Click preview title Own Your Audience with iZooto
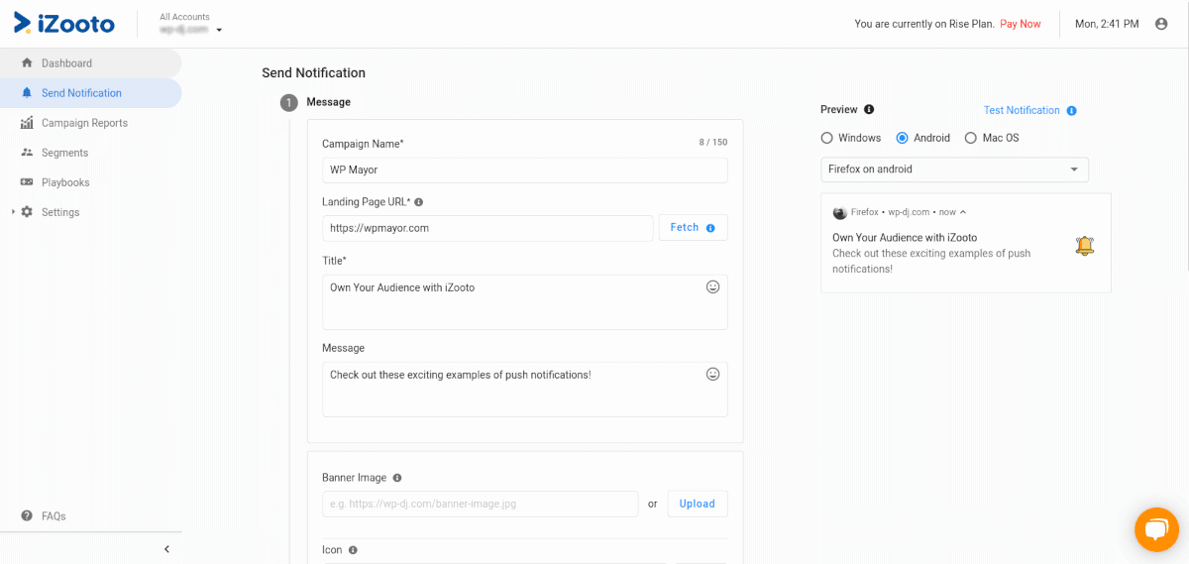This screenshot has width=1189, height=564. click(905, 238)
